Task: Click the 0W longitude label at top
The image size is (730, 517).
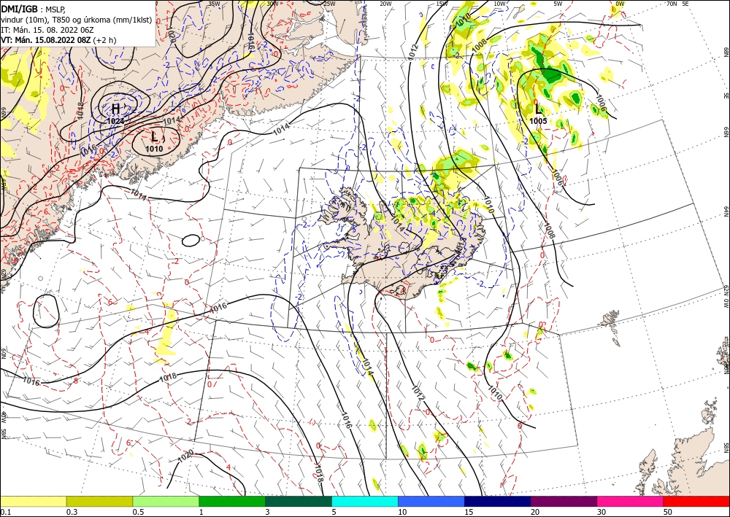Action: coord(620,4)
